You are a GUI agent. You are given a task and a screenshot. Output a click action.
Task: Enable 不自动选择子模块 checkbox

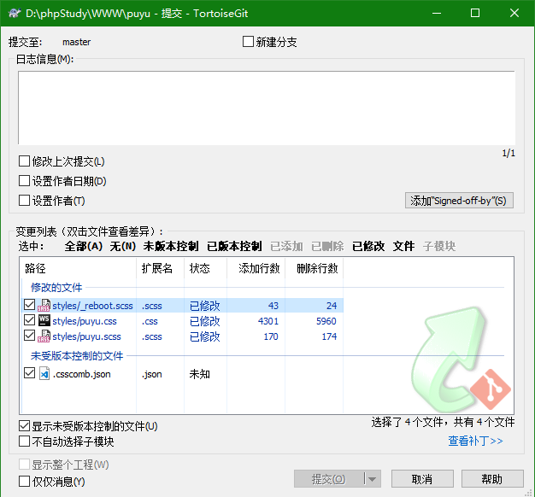pyautogui.click(x=24, y=441)
